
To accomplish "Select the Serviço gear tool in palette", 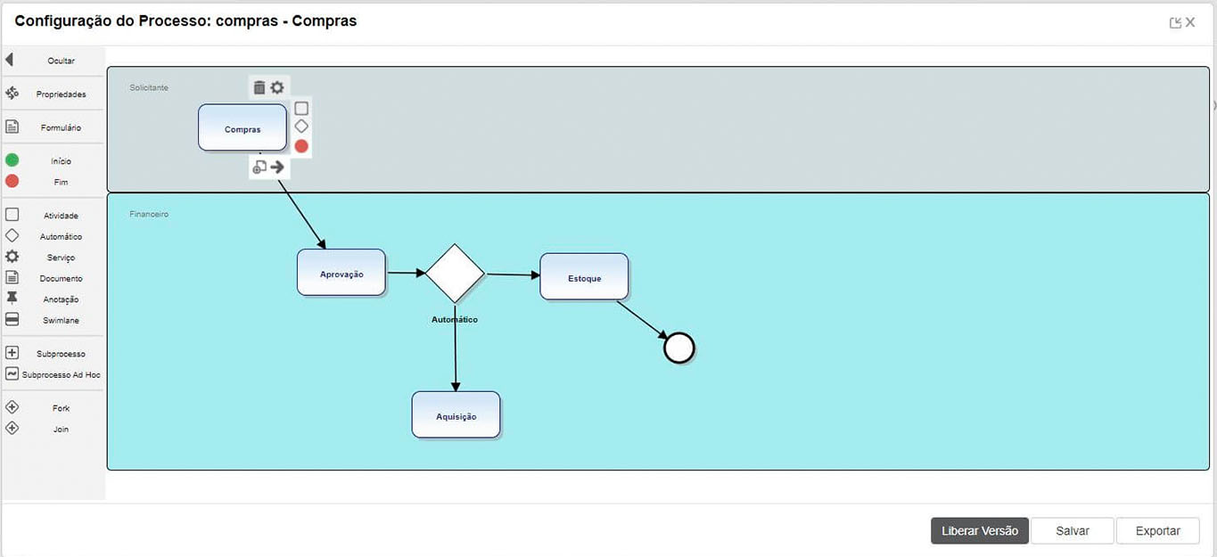I will coord(12,257).
